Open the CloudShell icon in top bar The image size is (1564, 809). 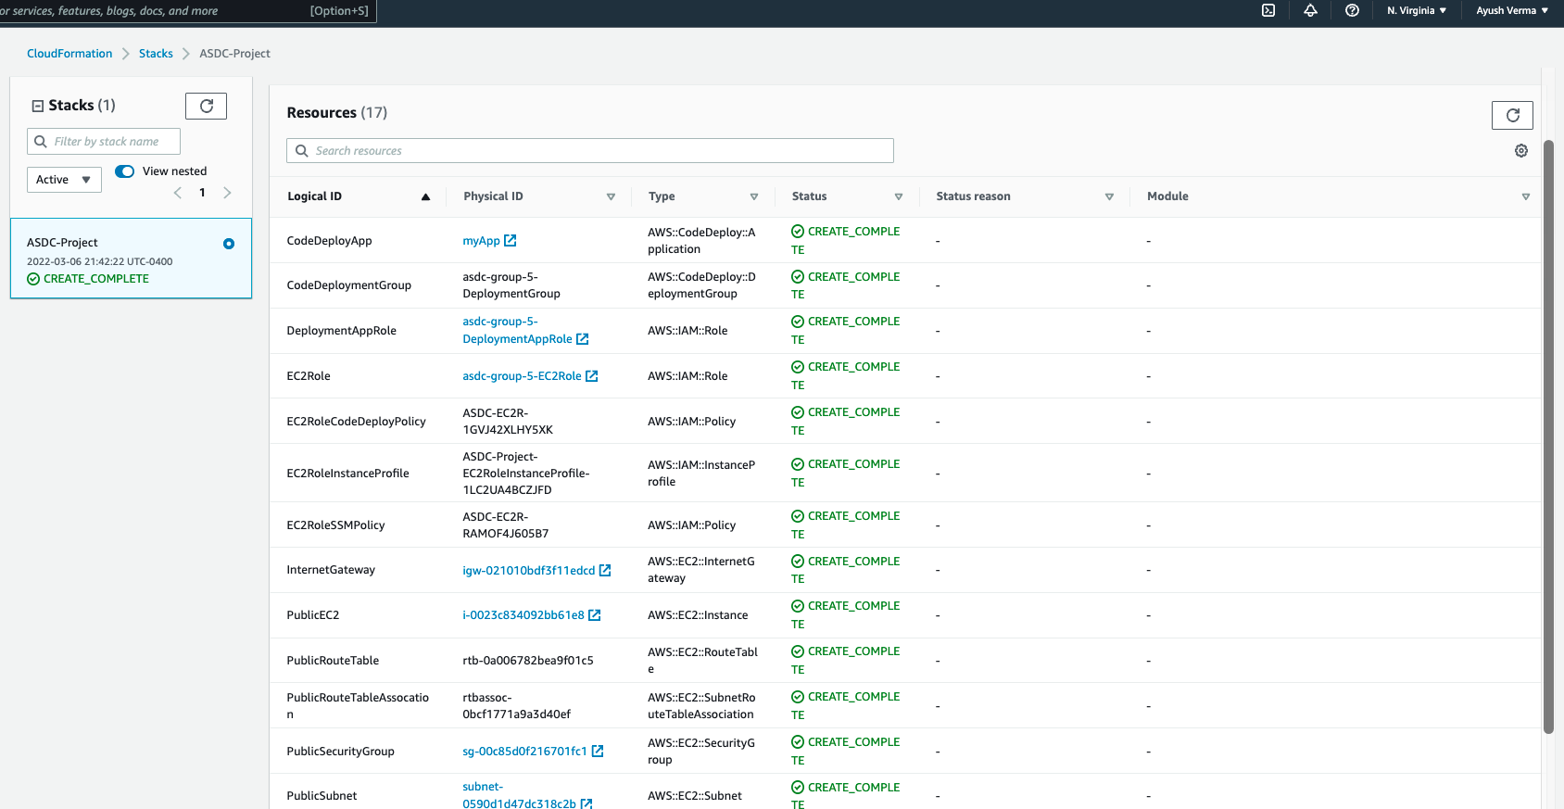click(1268, 10)
